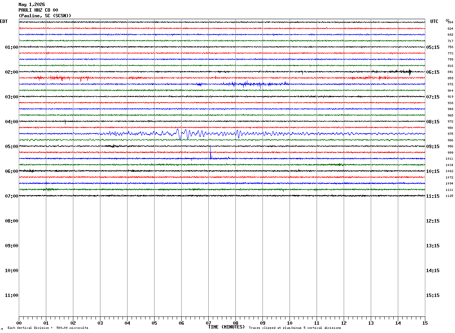Click the EDT timezone header label
The image size is (455, 333).
coord(4,21)
